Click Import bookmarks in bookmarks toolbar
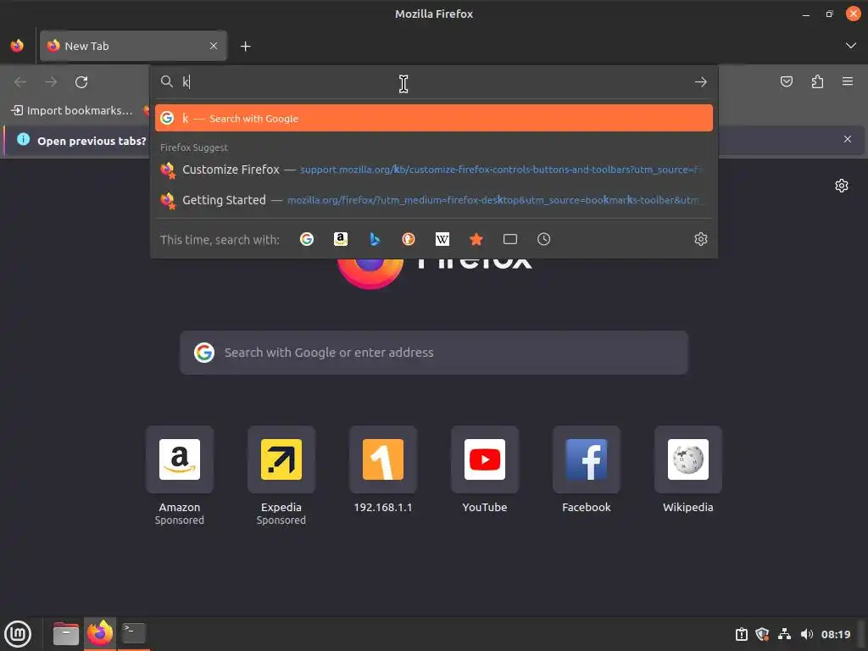Image resolution: width=868 pixels, height=651 pixels. [72, 110]
